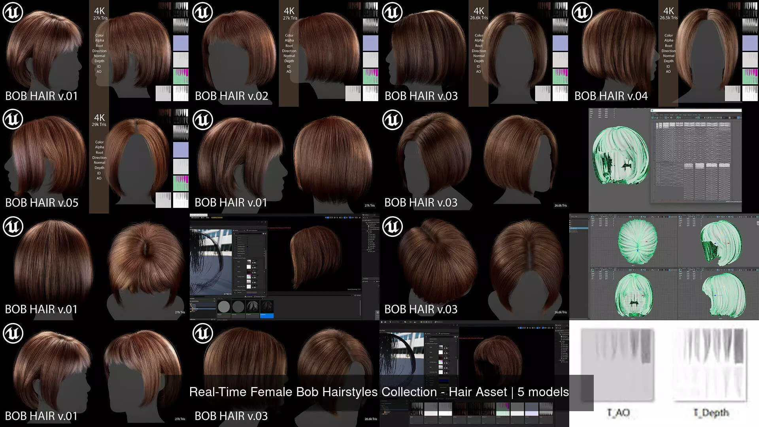
Task: Toggle checkbox of the first Global Texture parameter
Action: click(236, 262)
